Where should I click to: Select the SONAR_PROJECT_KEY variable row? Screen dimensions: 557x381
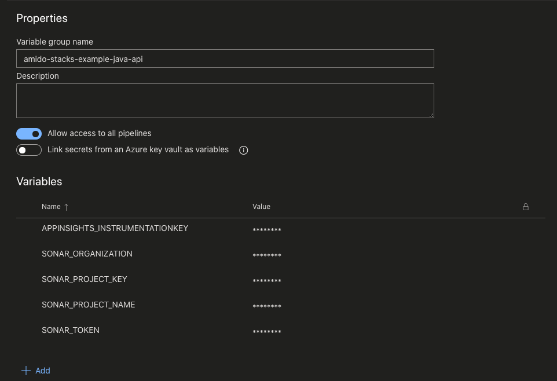281,279
